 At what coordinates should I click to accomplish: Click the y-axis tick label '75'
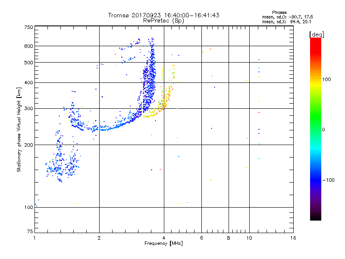pos(30,231)
